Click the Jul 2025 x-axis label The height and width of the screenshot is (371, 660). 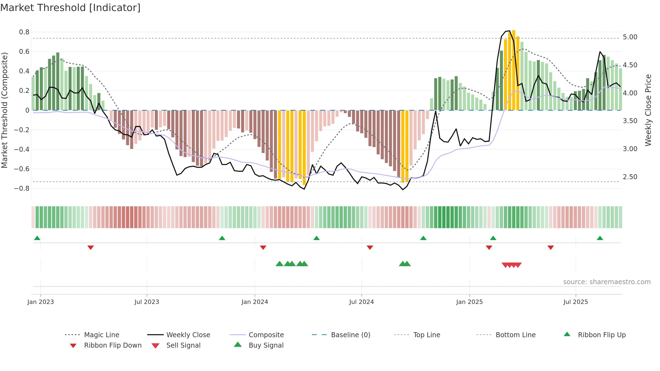(576, 302)
